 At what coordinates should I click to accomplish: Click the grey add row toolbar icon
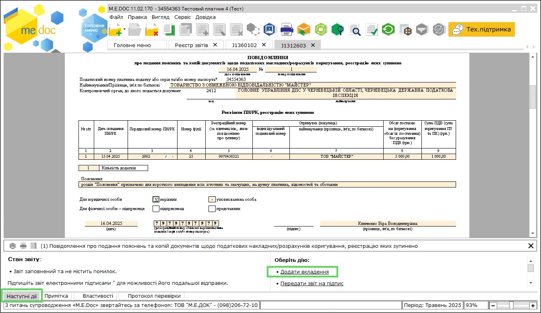[202, 29]
